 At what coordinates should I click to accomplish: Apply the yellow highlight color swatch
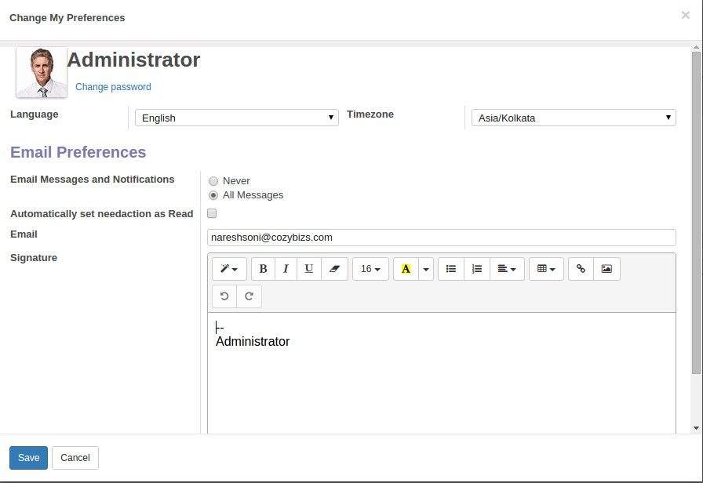point(406,269)
